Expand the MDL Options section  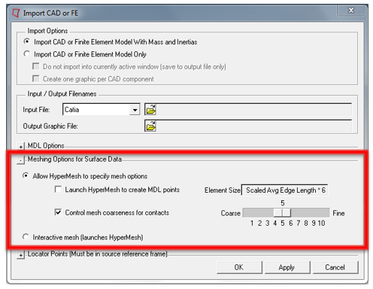pyautogui.click(x=21, y=147)
